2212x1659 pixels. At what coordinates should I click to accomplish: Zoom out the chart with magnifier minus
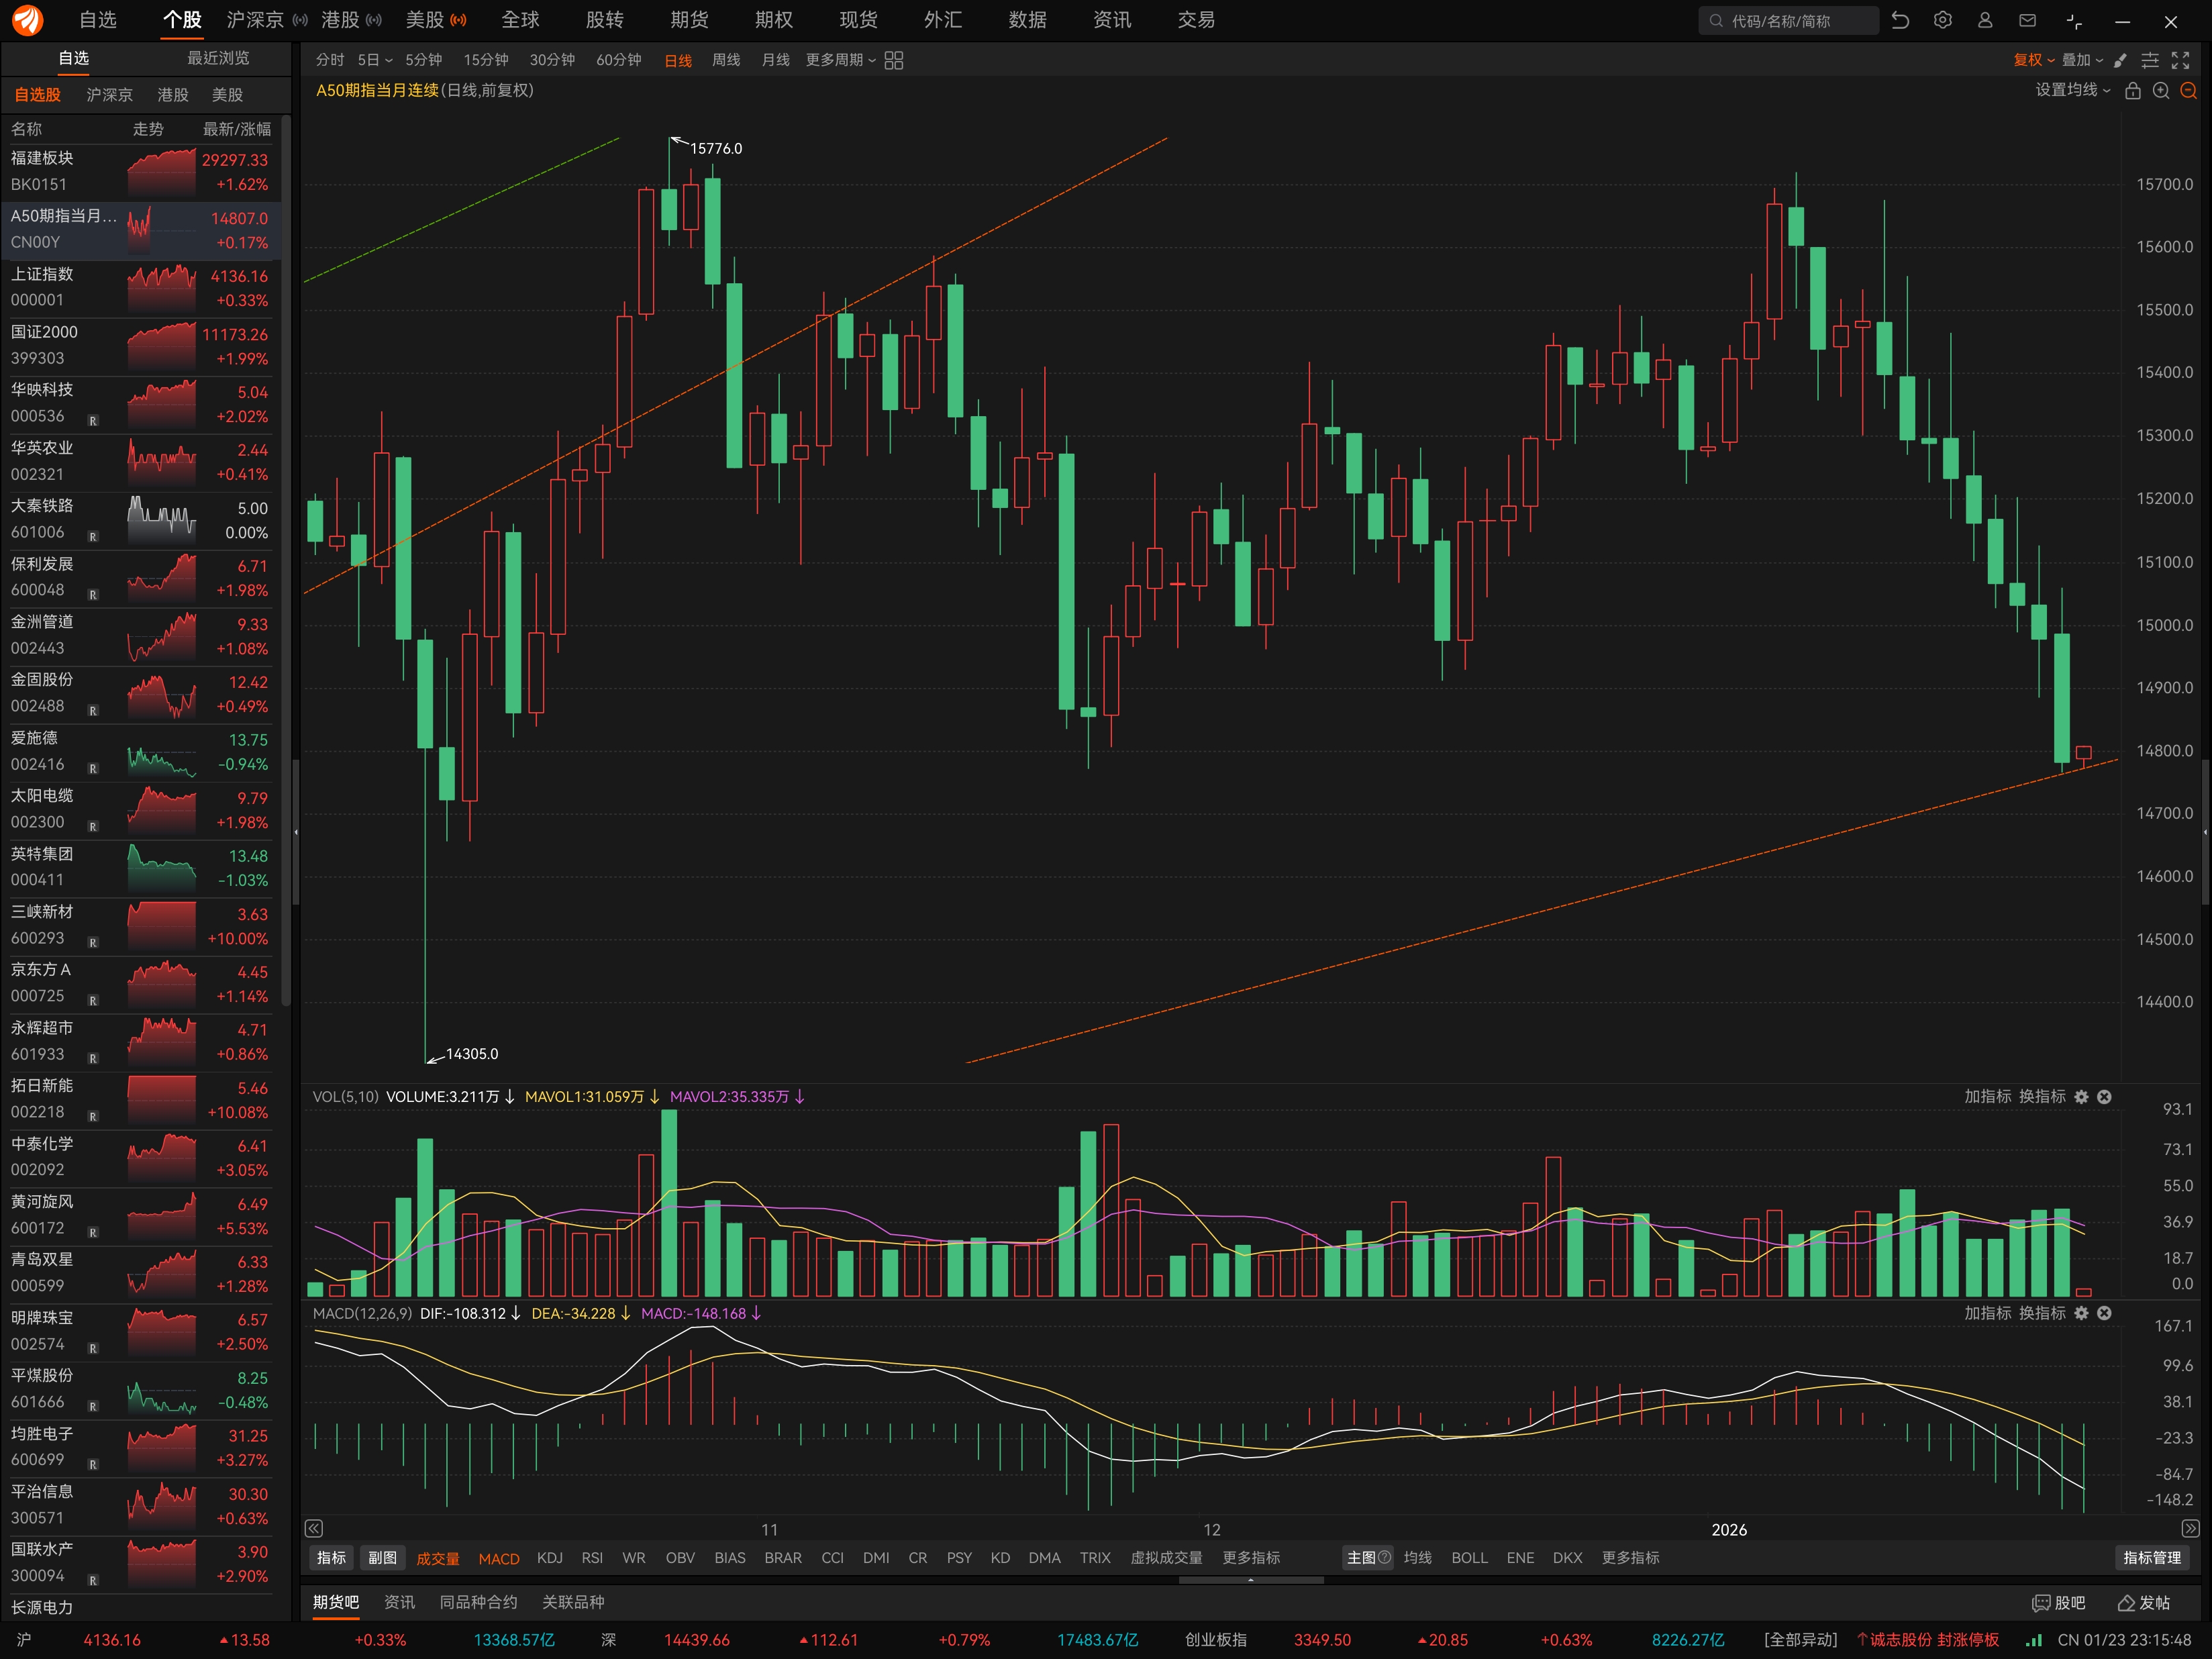pos(2188,91)
